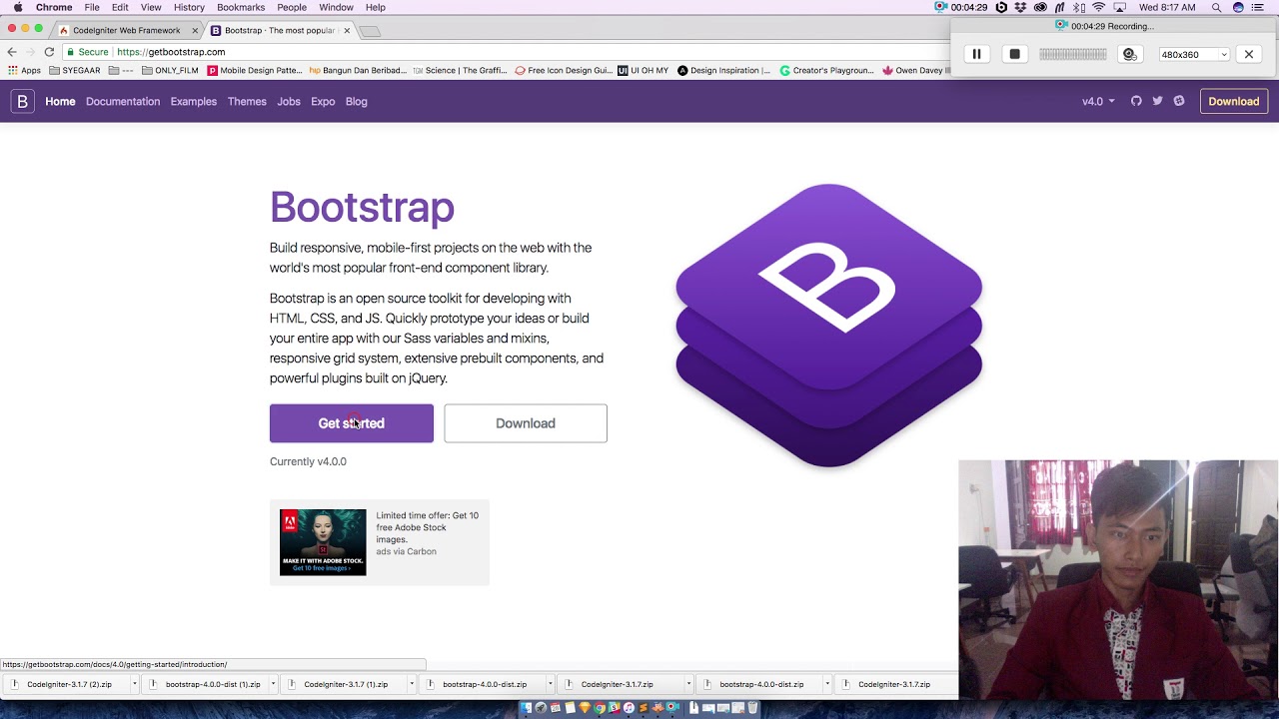Expand options for bootstrap-4.0.0-dist (1).zip download
Screen dimensions: 1279x719
[273, 684]
